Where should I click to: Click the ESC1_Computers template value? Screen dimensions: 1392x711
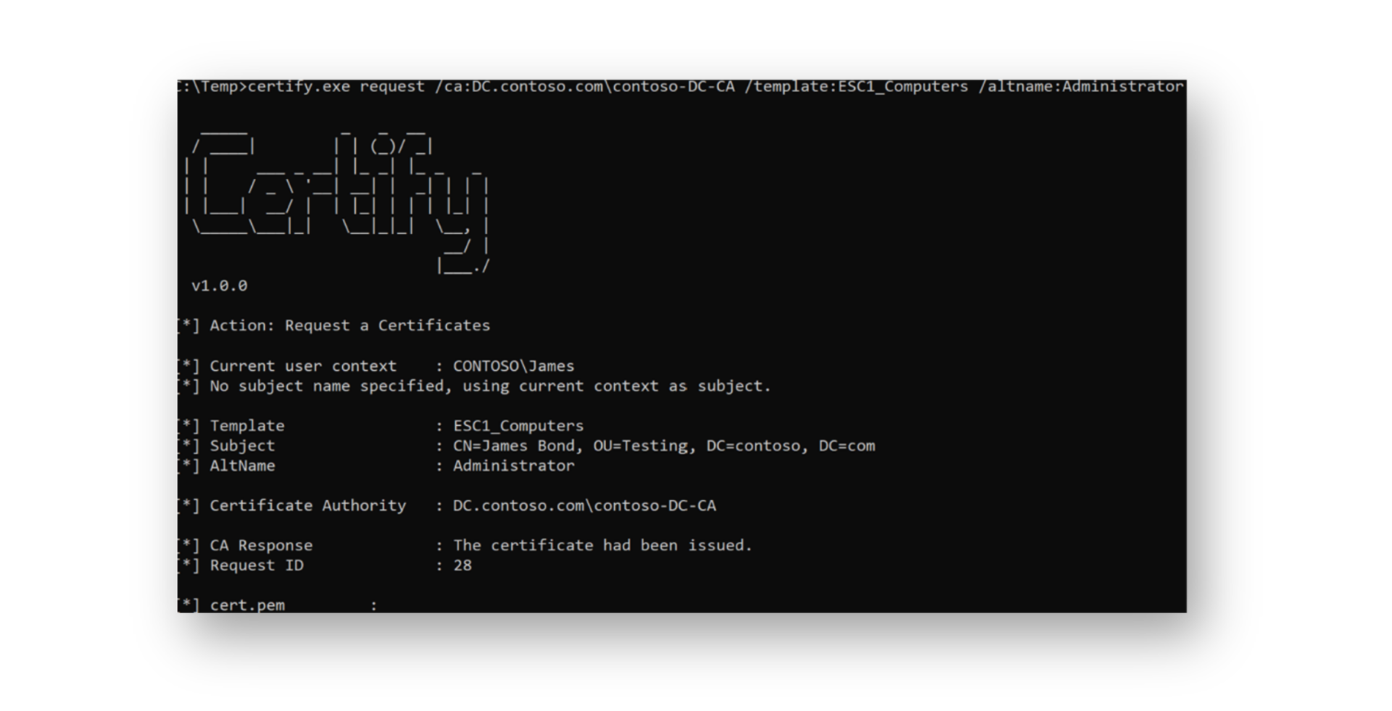pyautogui.click(x=518, y=426)
